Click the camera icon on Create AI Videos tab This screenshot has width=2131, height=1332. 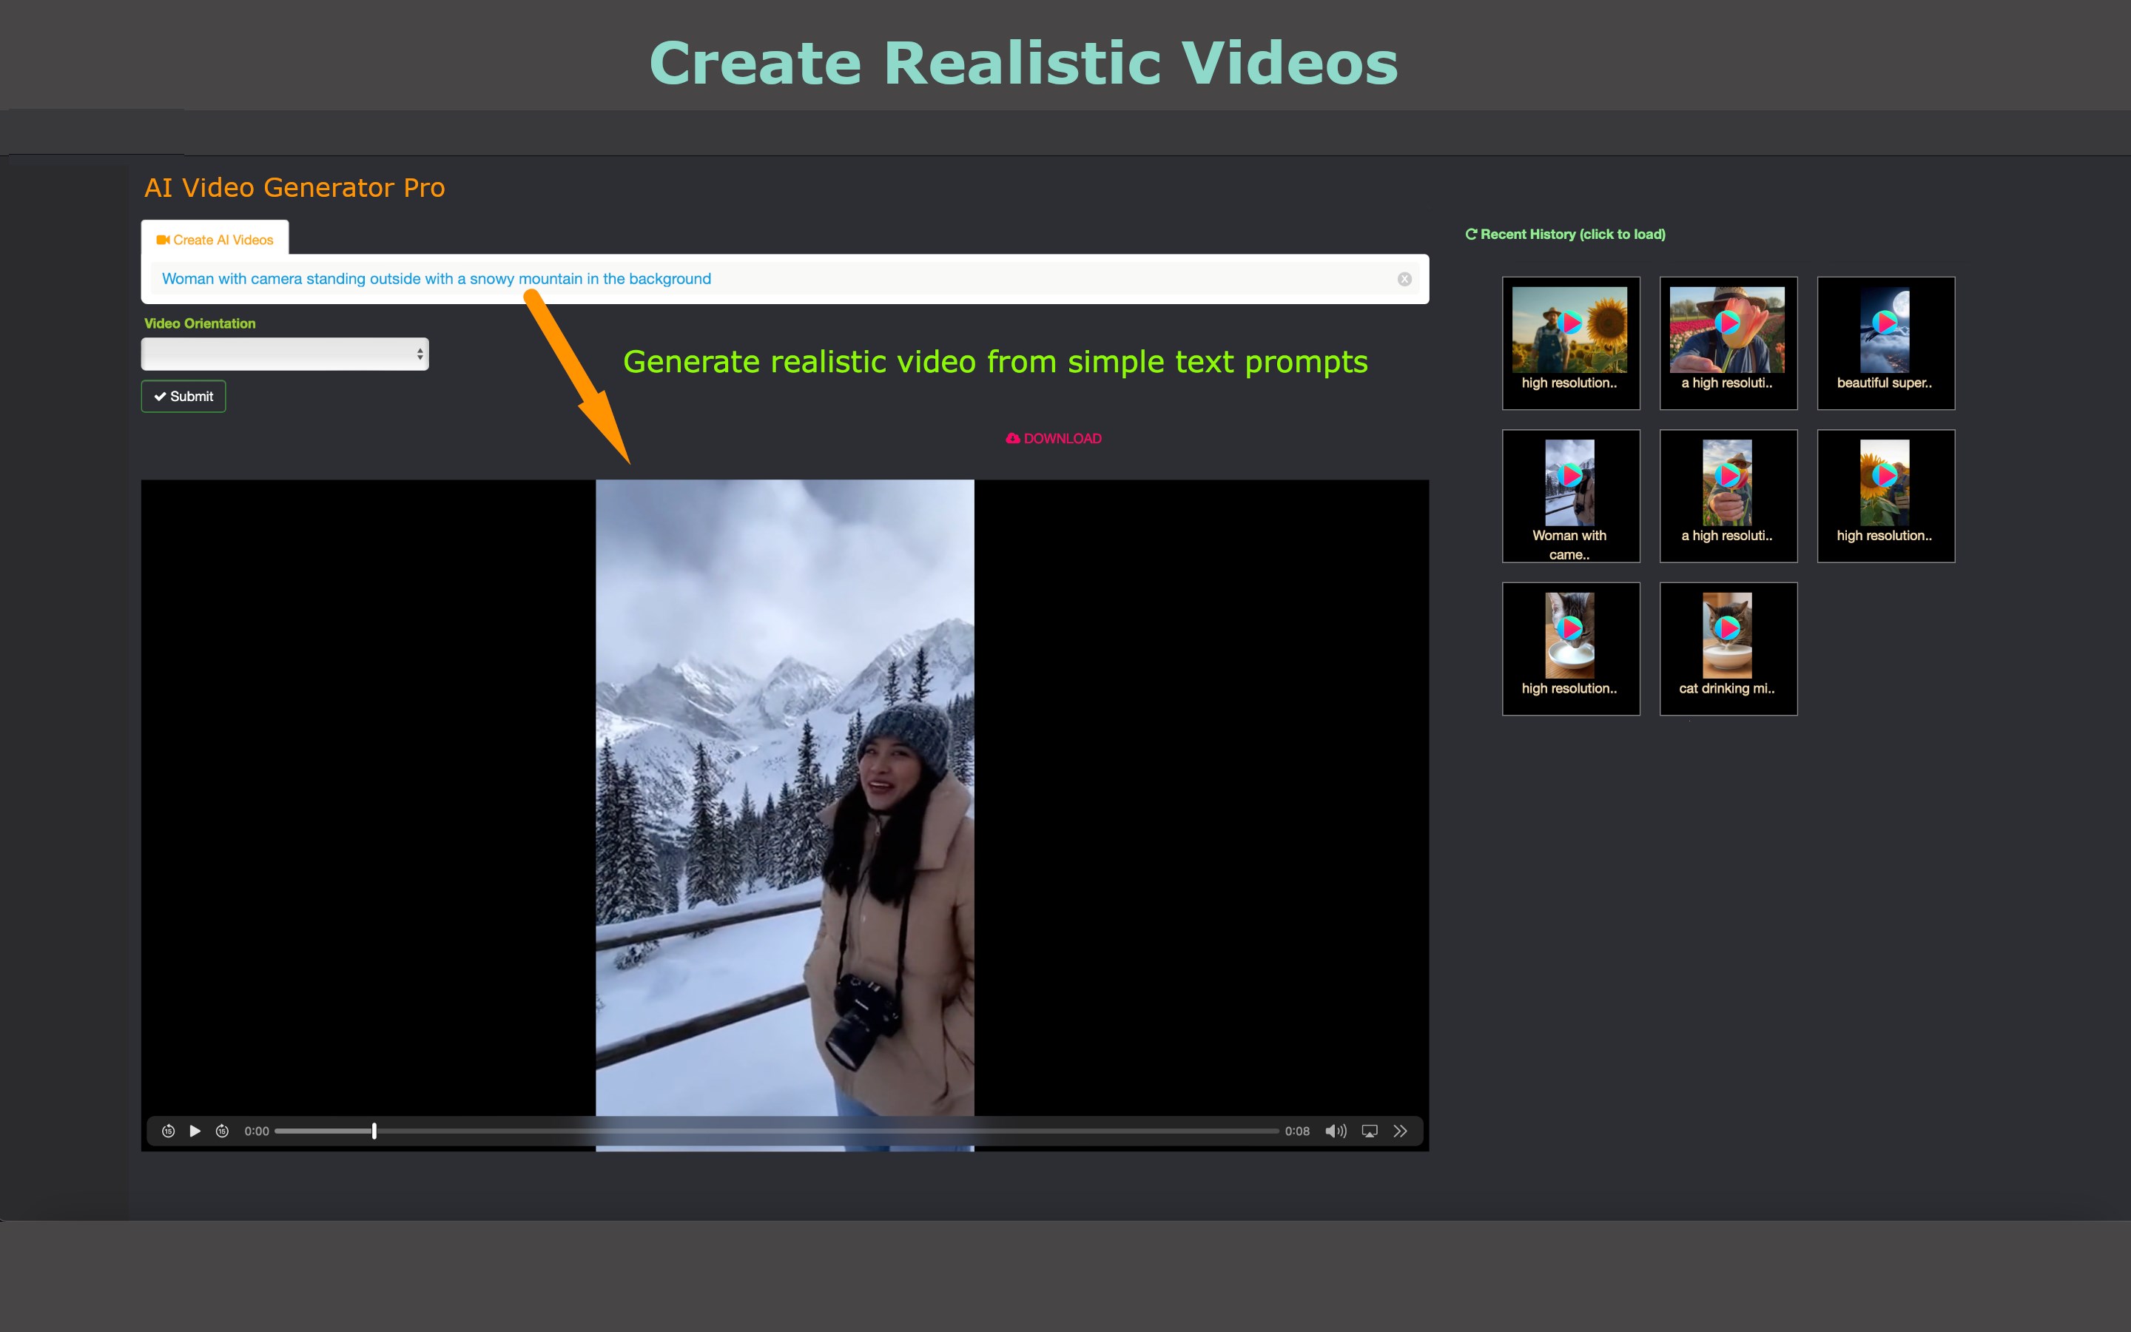click(164, 240)
